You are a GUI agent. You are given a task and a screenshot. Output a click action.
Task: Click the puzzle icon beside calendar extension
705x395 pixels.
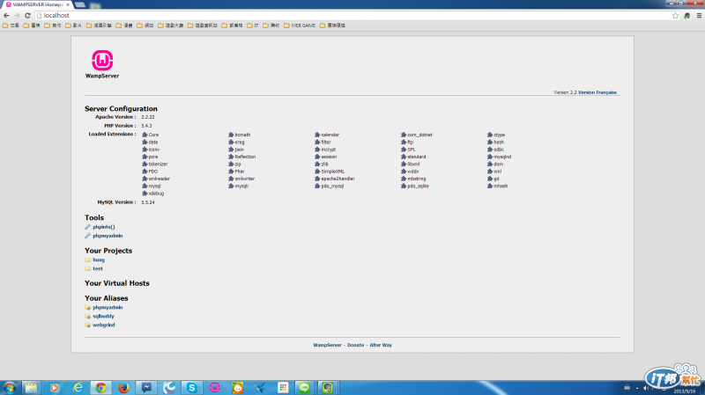pos(317,135)
